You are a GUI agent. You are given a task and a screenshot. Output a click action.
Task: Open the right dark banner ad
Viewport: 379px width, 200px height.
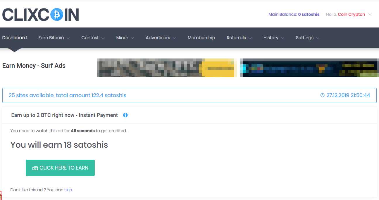308,68
